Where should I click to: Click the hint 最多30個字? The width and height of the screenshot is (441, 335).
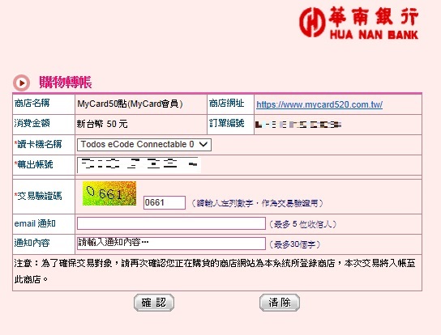tap(295, 244)
